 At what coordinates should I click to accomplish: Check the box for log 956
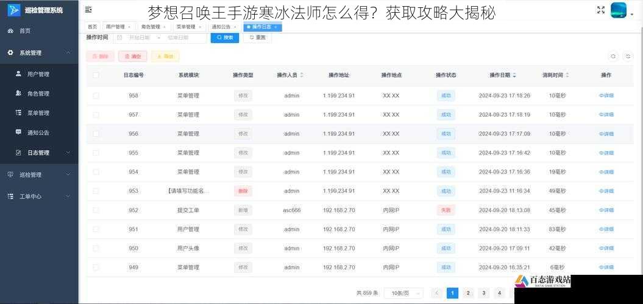tap(96, 134)
